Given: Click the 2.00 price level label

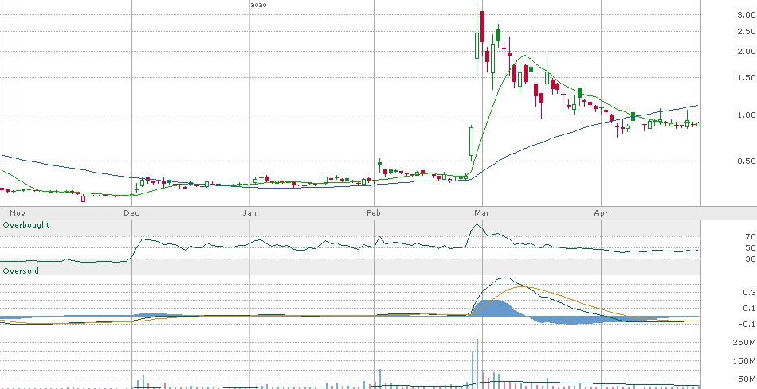Looking at the screenshot, I should [746, 52].
